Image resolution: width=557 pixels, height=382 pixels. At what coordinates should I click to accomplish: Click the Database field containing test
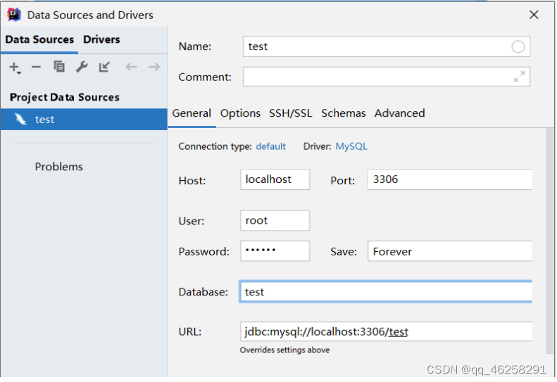click(386, 292)
